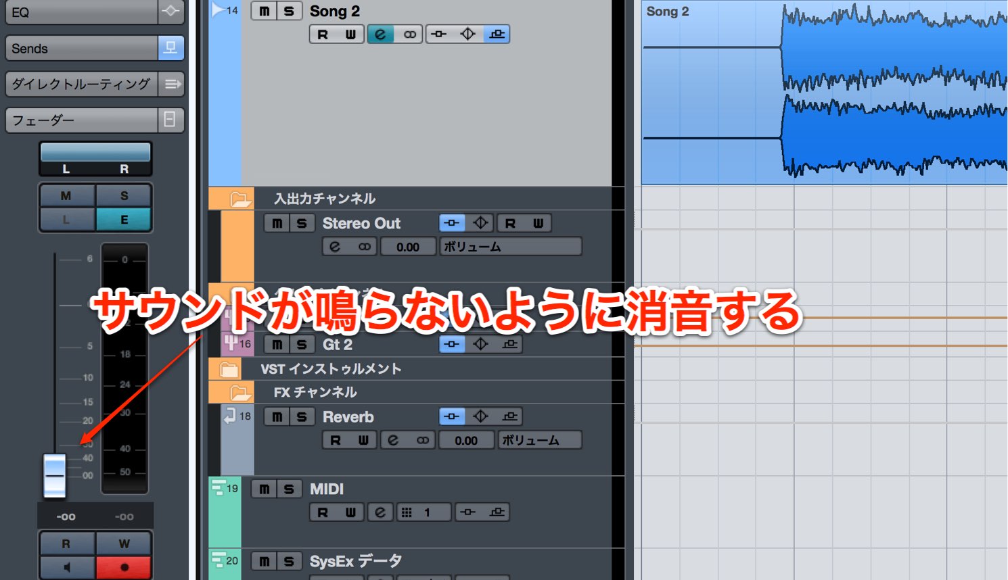Open Stereo Out ボリューム parameter dropdown
This screenshot has height=580, width=1008.
[511, 247]
